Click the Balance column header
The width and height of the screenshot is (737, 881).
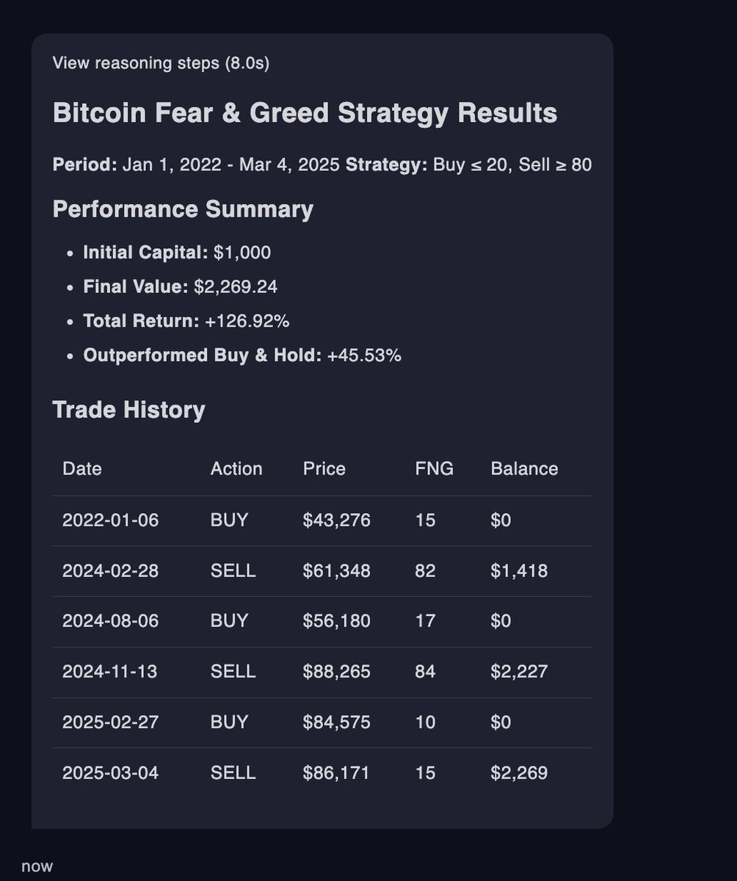pyautogui.click(x=524, y=468)
